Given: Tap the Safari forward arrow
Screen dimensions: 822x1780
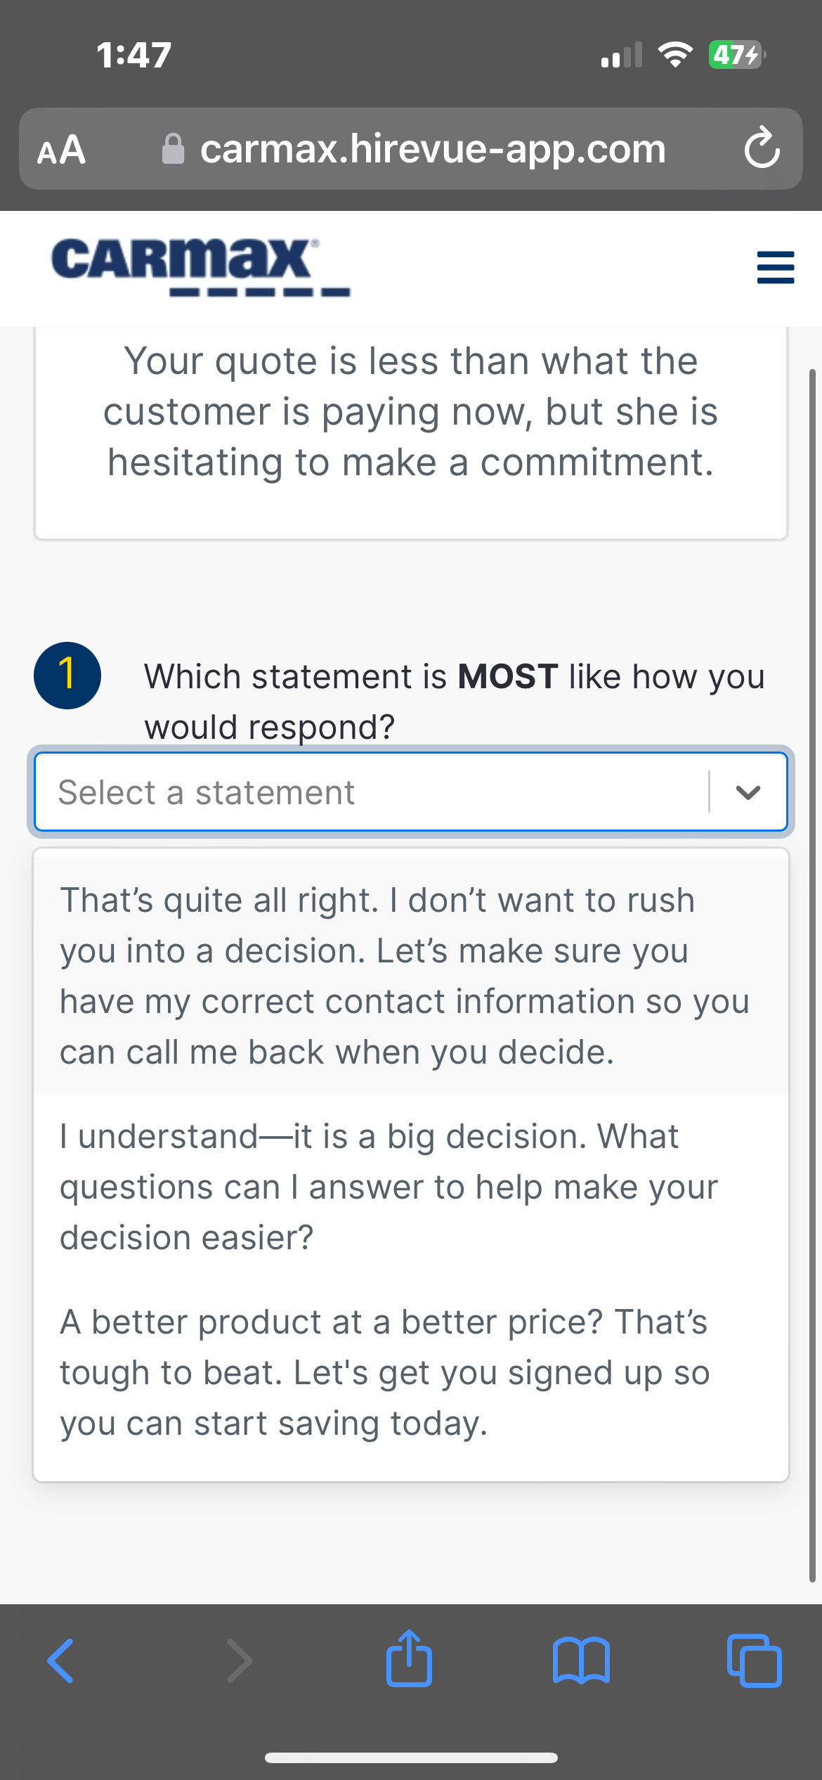Looking at the screenshot, I should point(239,1660).
